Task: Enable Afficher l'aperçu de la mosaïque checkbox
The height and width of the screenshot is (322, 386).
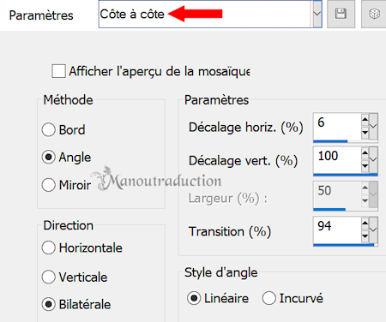Action: [x=58, y=71]
